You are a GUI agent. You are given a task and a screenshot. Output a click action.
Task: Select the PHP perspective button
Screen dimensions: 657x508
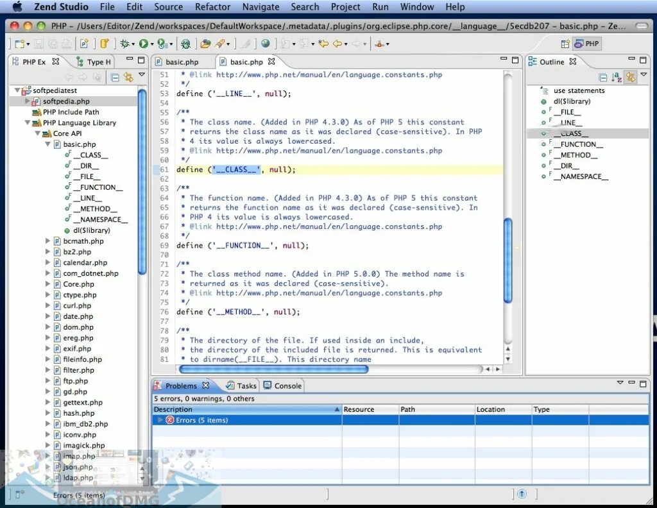coord(587,44)
